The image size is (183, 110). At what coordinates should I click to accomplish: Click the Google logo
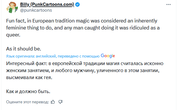108,56
